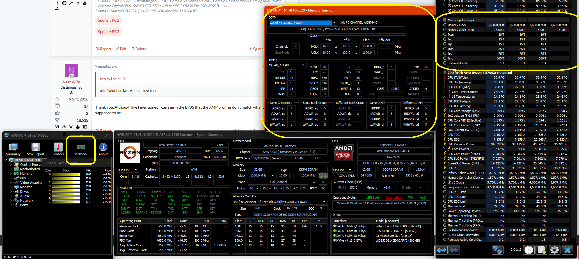Collapse the CPU [#0] AMD Ryzen 7 5700X Enhanced group
579x259 pixels.
(x=440, y=73)
